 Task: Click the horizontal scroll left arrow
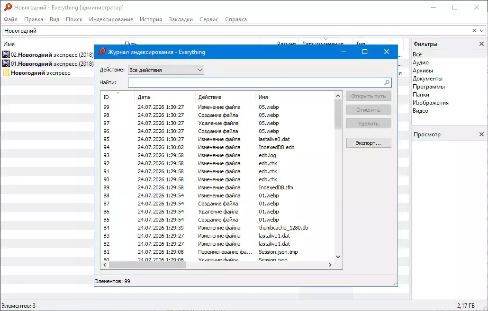(x=105, y=265)
